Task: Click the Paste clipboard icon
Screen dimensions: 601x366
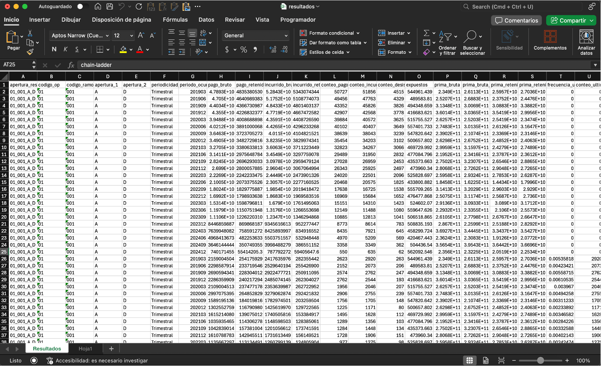Action: (13, 37)
